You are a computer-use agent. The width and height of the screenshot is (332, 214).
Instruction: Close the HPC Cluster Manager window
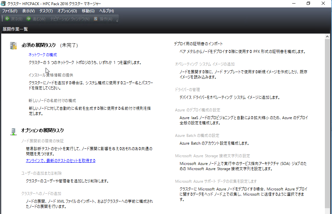(x=323, y=3)
